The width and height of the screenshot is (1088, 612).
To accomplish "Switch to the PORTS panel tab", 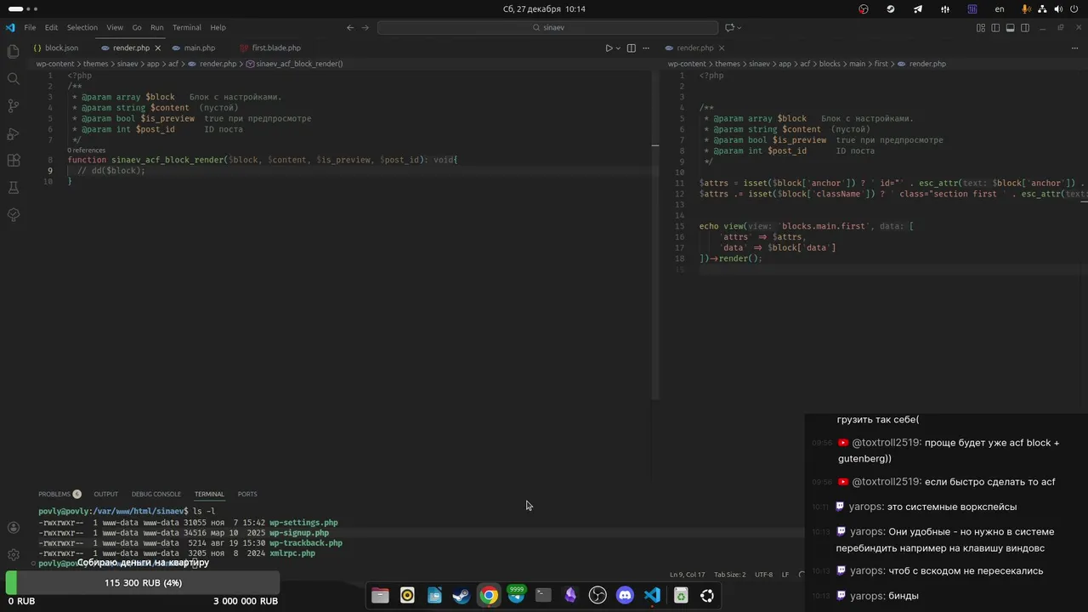I will point(247,494).
